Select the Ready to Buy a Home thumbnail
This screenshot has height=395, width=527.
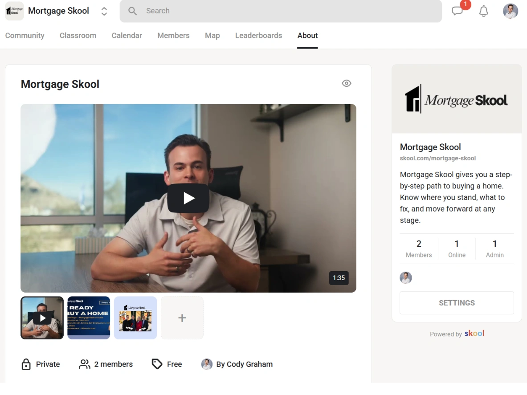click(x=89, y=318)
